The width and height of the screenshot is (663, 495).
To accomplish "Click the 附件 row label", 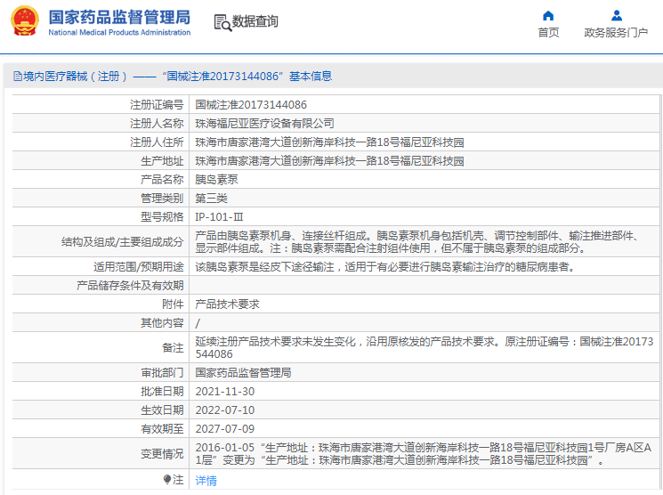I will [x=173, y=304].
